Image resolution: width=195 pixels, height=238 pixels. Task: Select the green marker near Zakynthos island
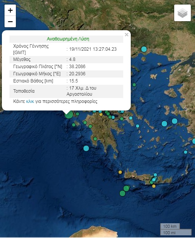(x=74, y=125)
